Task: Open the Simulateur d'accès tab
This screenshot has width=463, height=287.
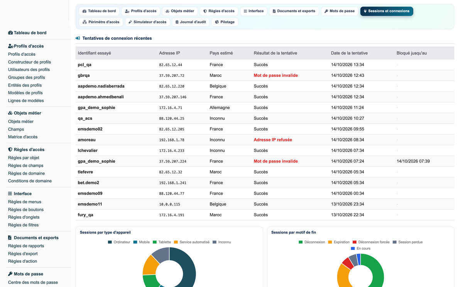Action: [147, 22]
